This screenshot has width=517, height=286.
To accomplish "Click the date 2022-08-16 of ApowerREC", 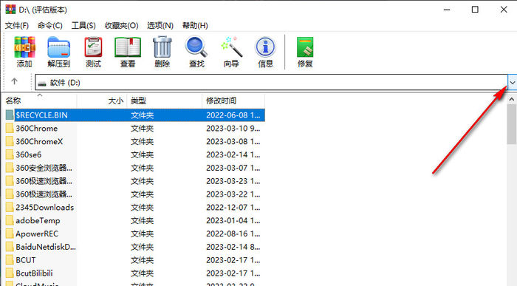I will (233, 234).
